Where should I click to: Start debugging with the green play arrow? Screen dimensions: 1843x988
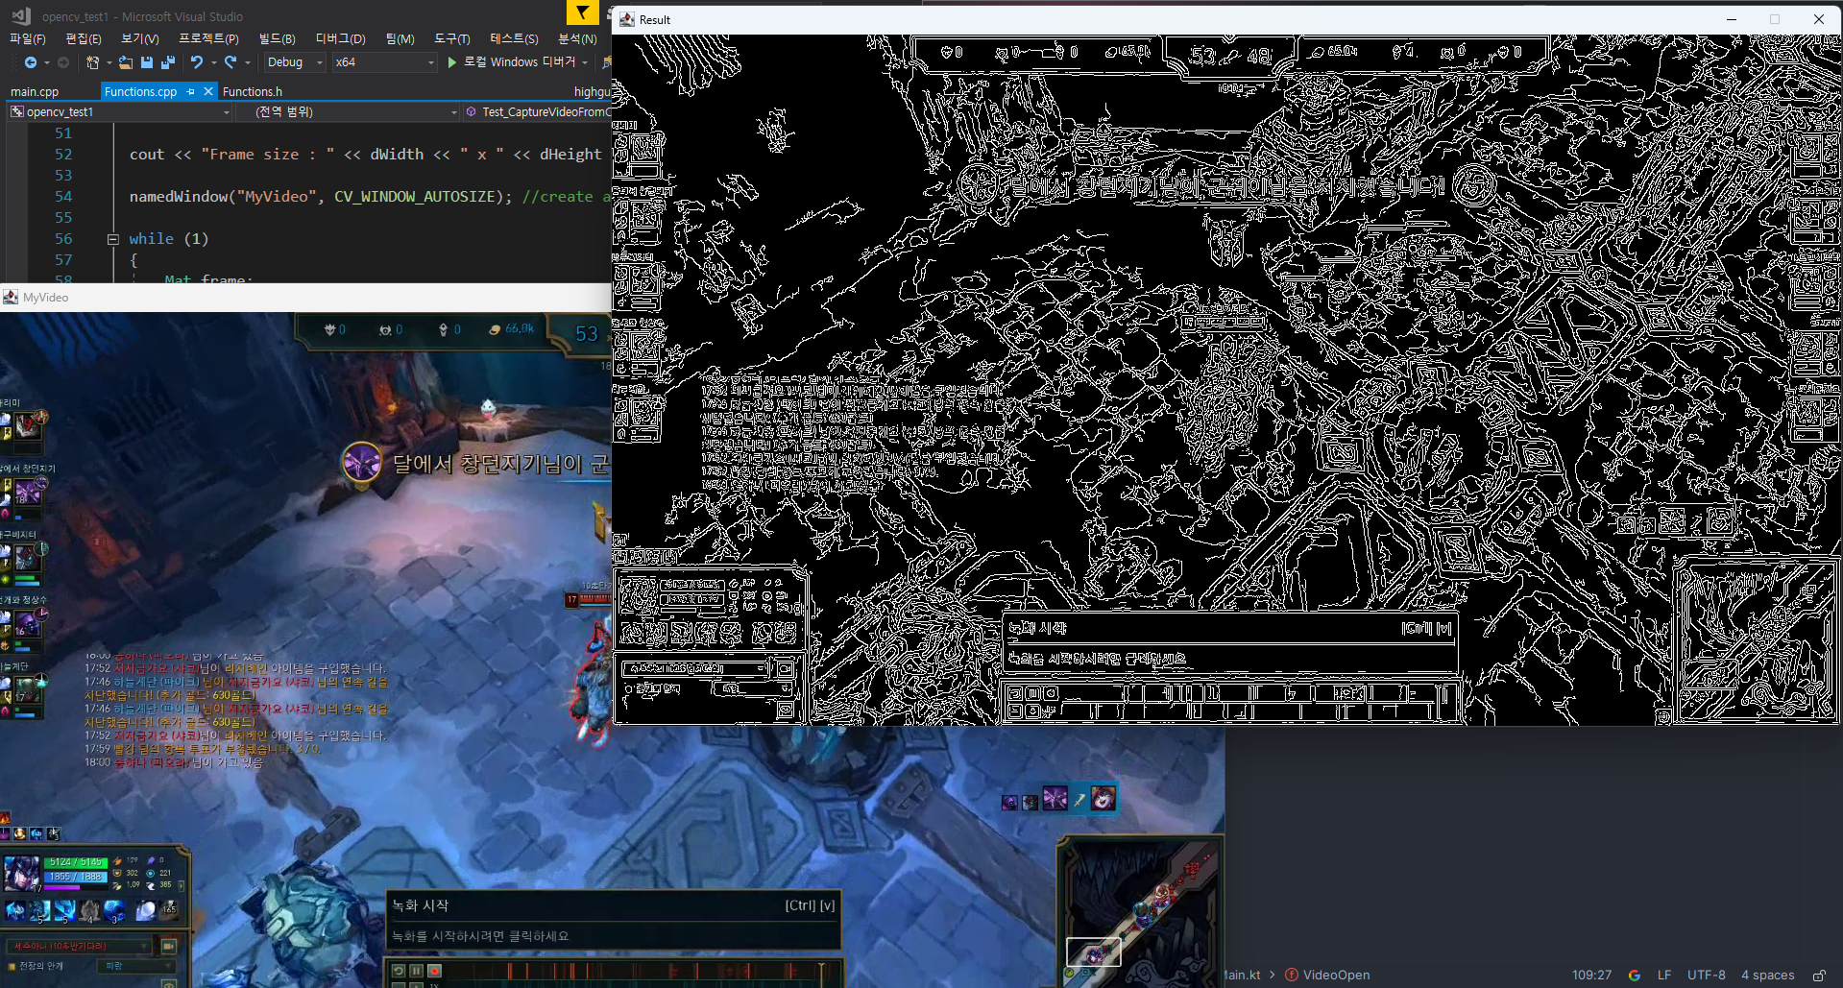click(451, 62)
